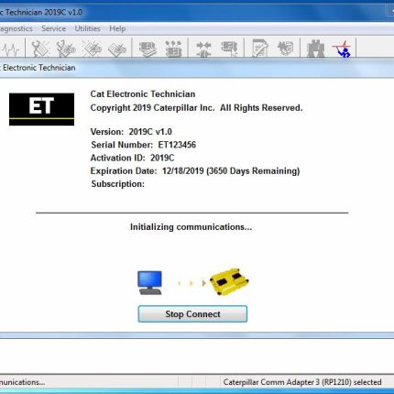Image resolution: width=394 pixels, height=394 pixels.
Task: Click the Caterpillar Comm Adapter 3 status text
Action: [302, 382]
